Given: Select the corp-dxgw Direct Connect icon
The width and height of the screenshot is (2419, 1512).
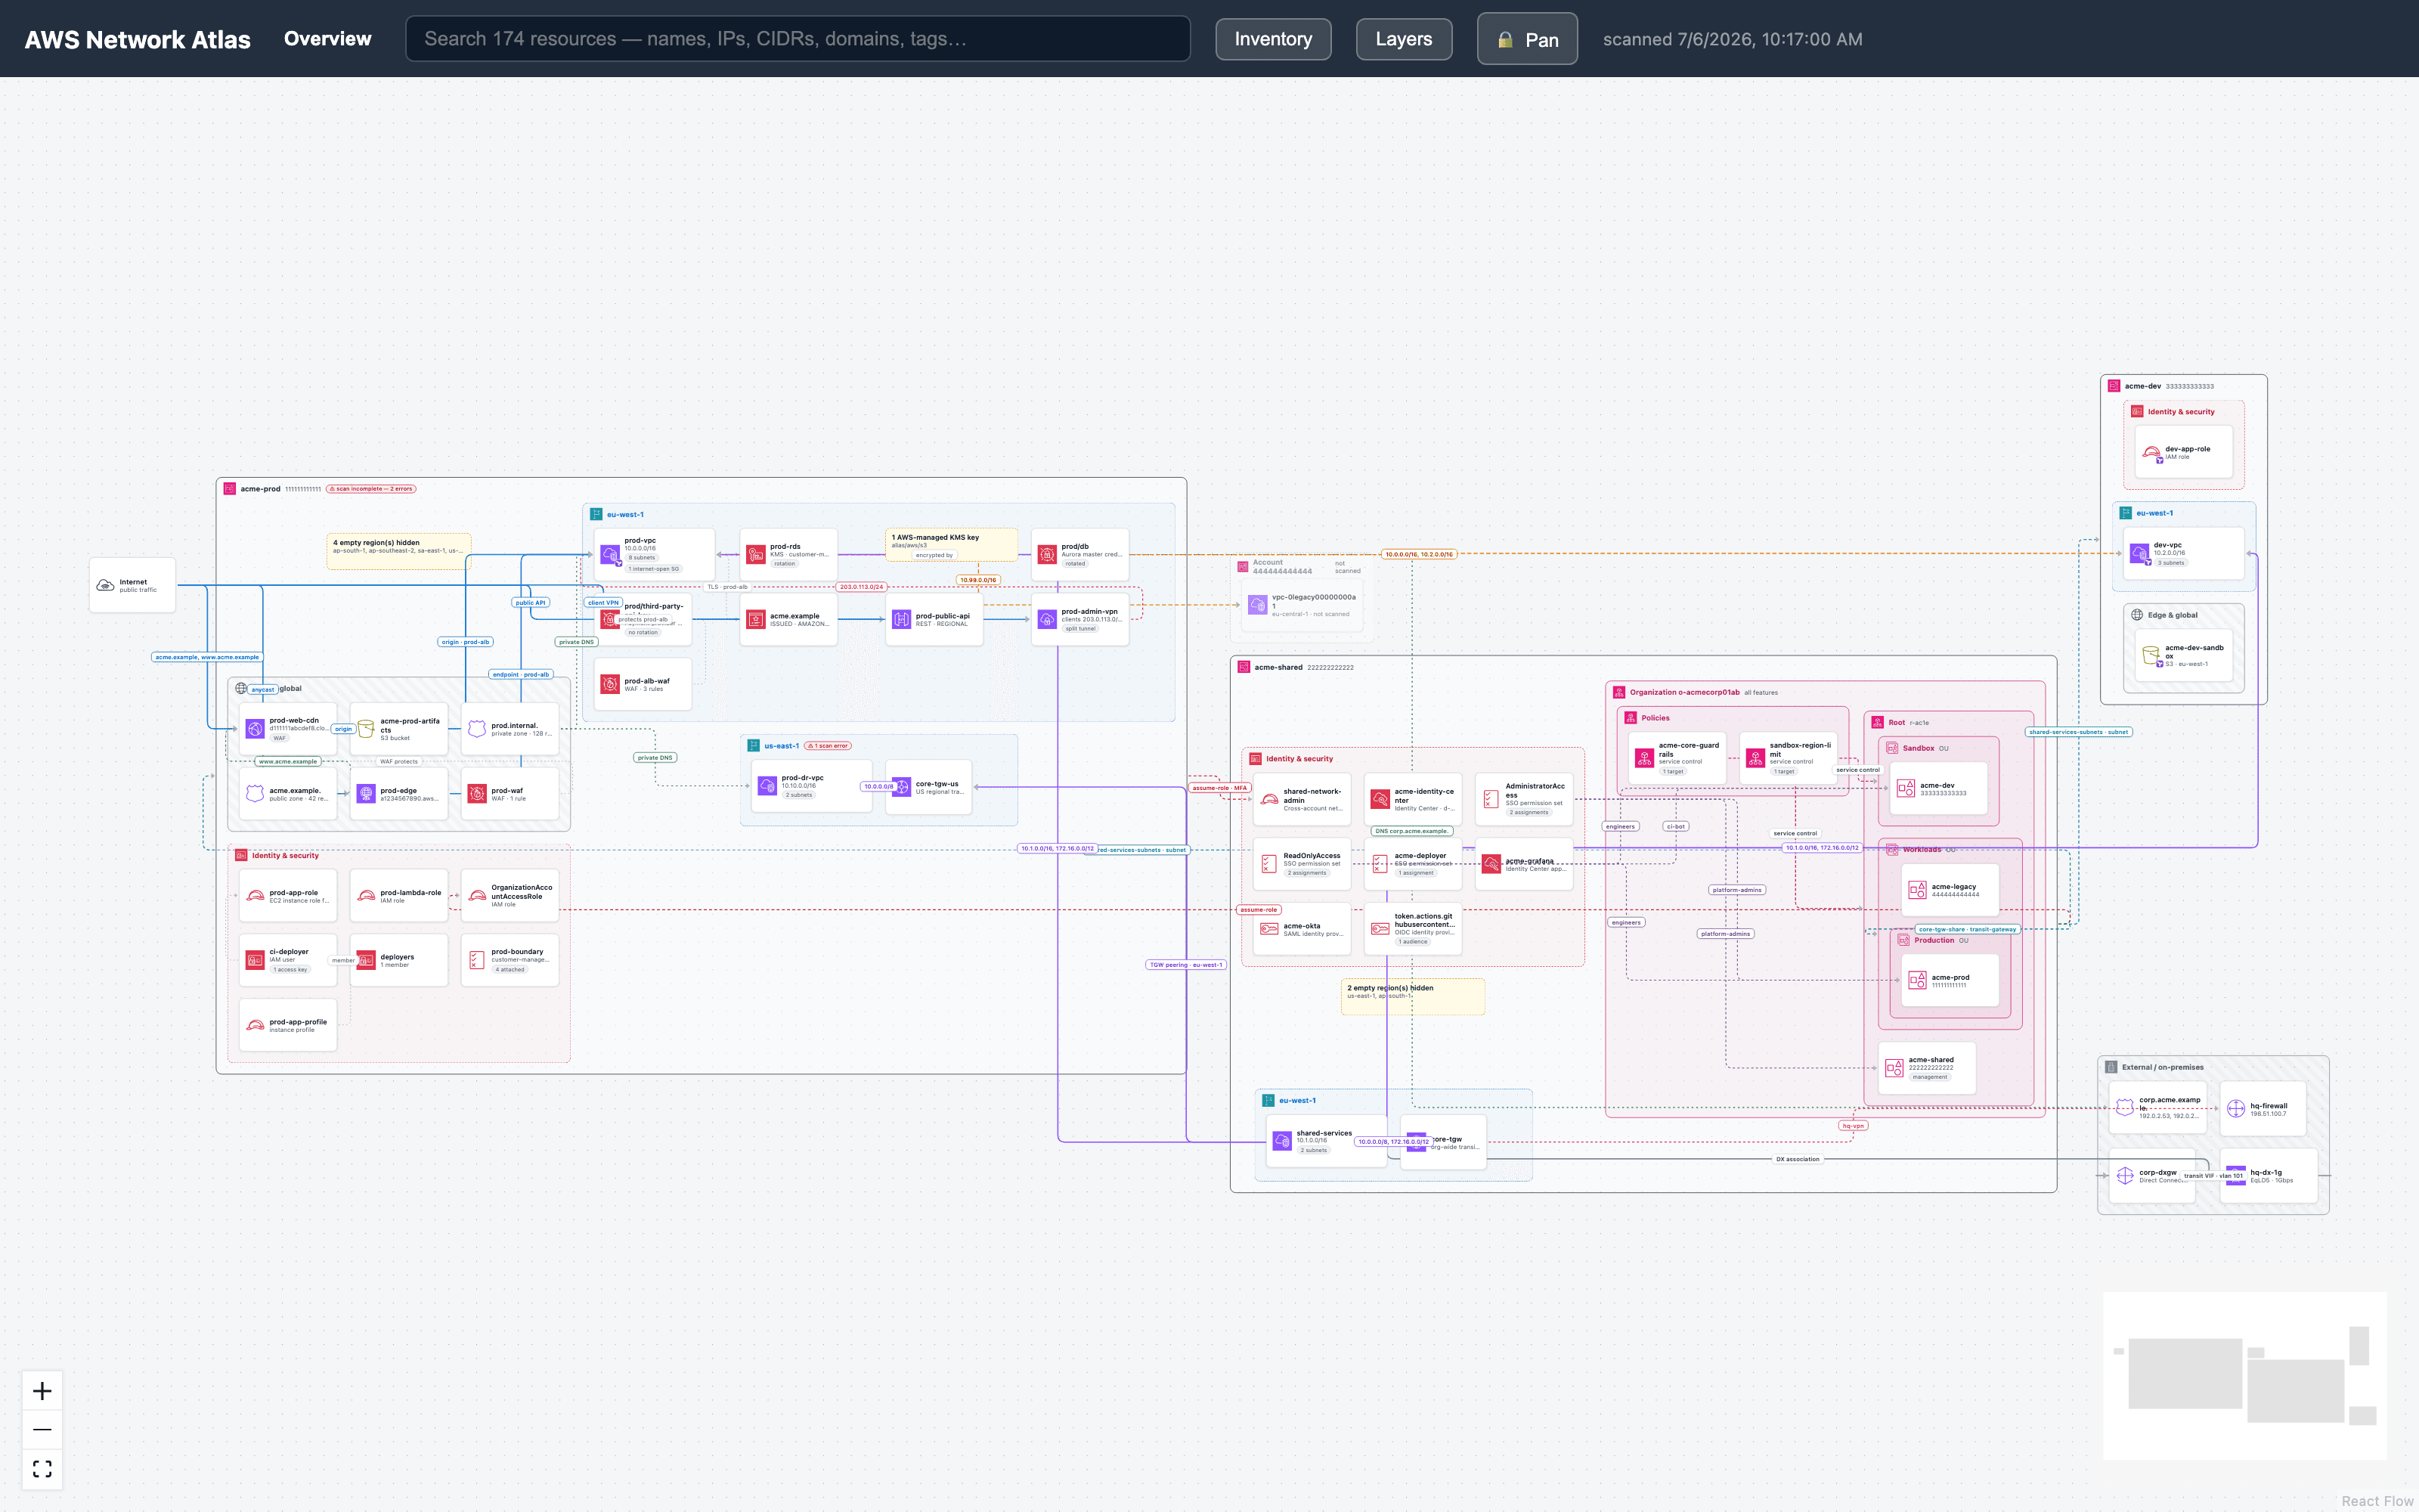Looking at the screenshot, I should point(2125,1175).
